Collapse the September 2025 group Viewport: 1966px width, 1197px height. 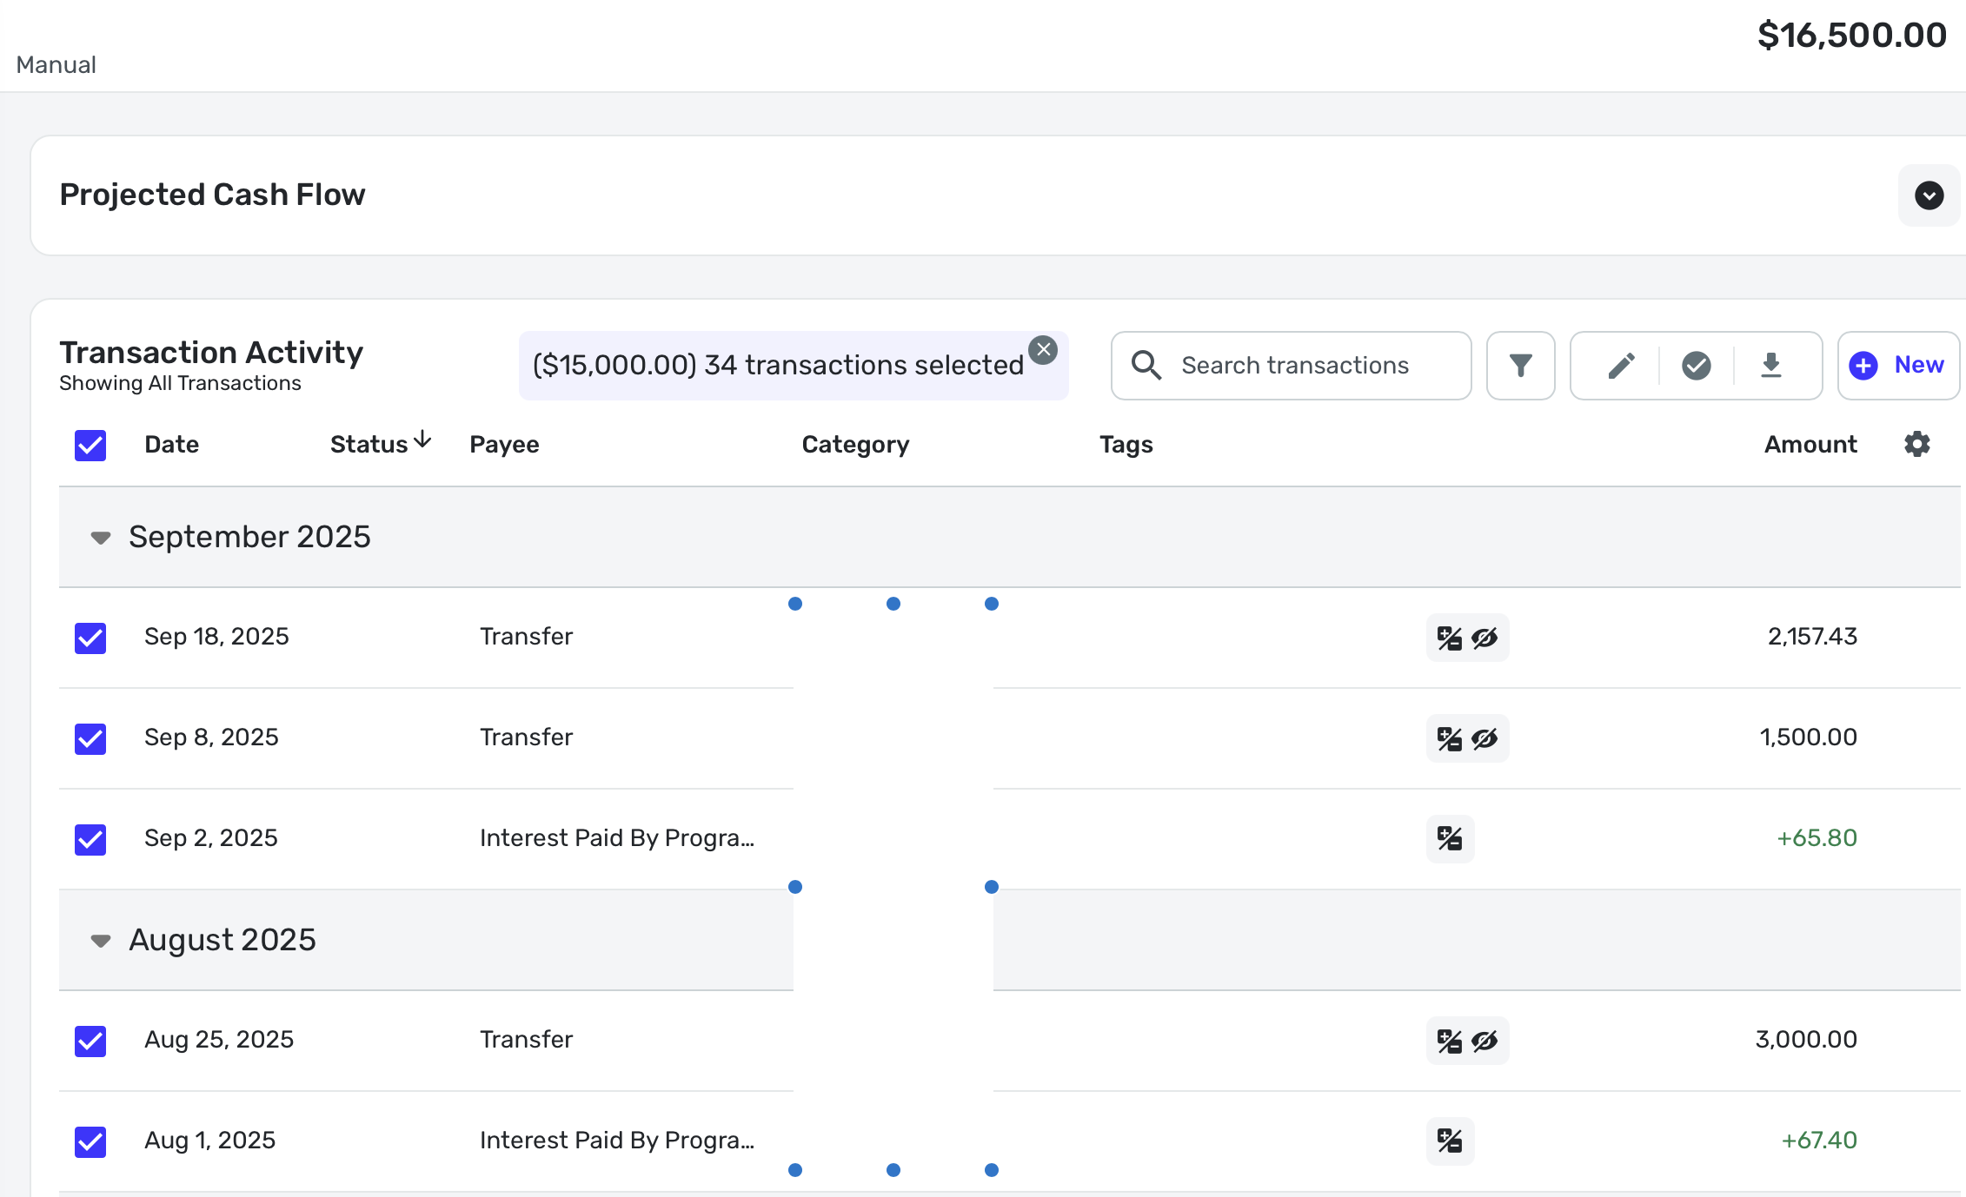click(101, 538)
